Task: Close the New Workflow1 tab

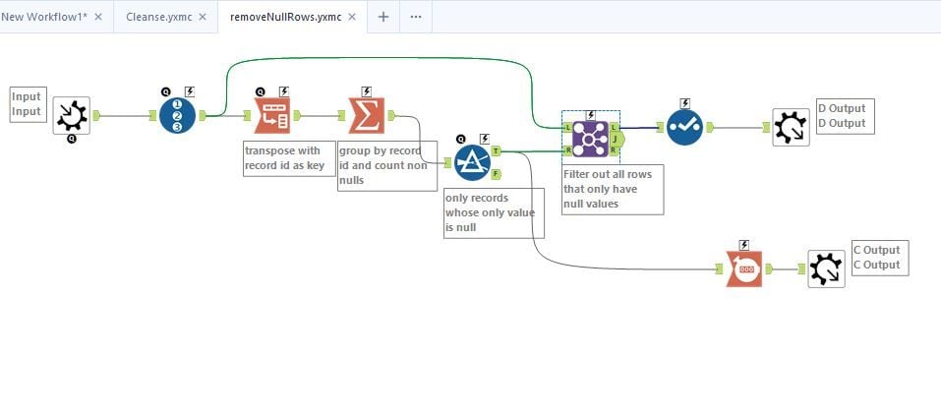Action: [x=98, y=17]
